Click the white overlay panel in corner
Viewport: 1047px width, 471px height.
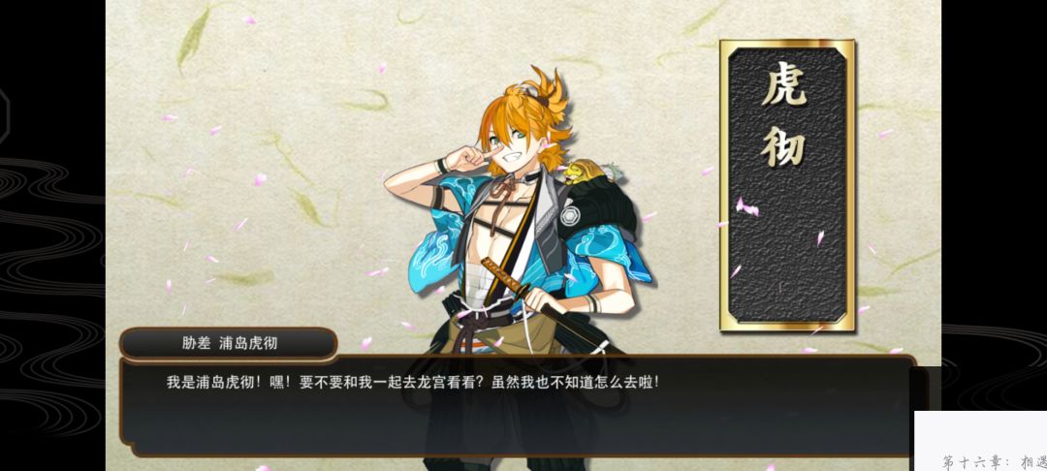point(980,441)
